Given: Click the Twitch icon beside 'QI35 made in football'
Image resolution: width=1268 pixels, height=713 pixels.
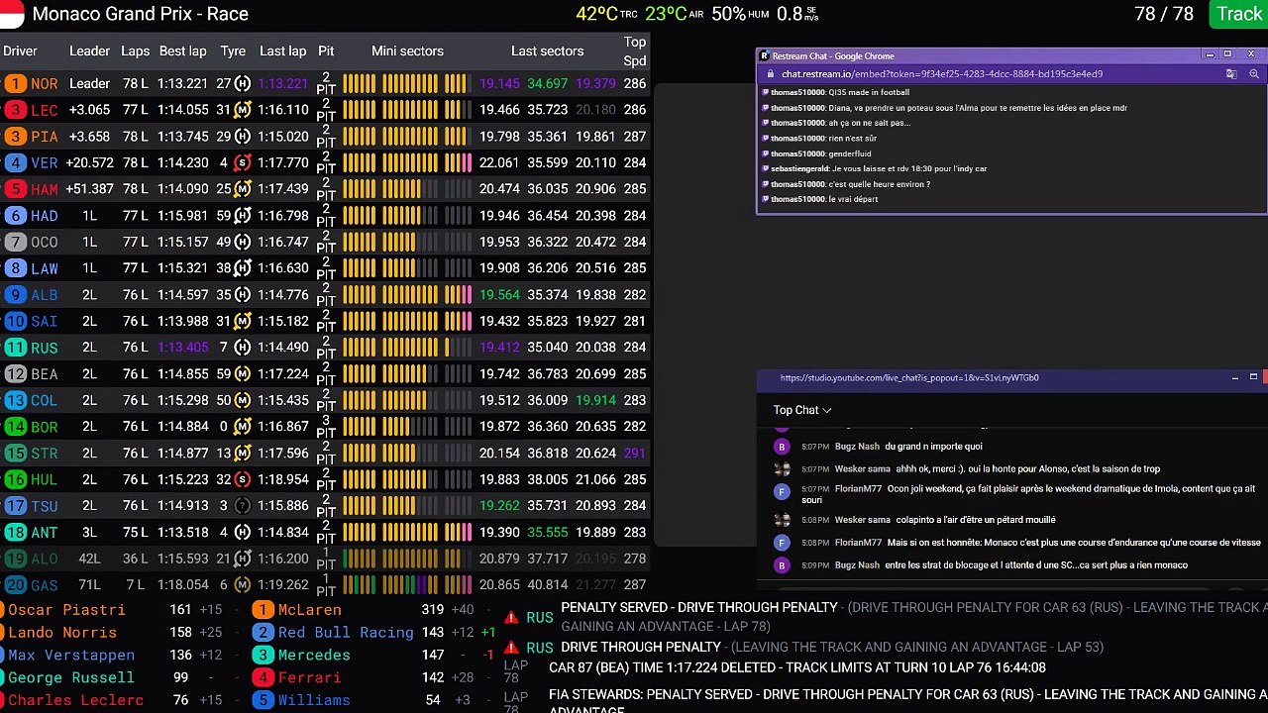Looking at the screenshot, I should coord(766,92).
